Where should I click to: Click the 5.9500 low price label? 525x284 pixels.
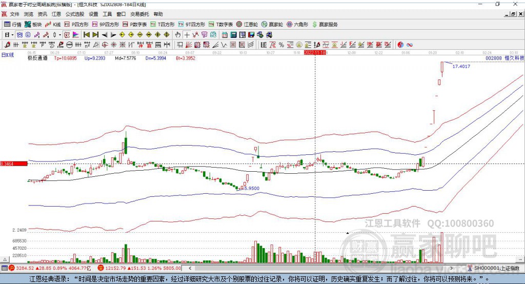click(252, 188)
